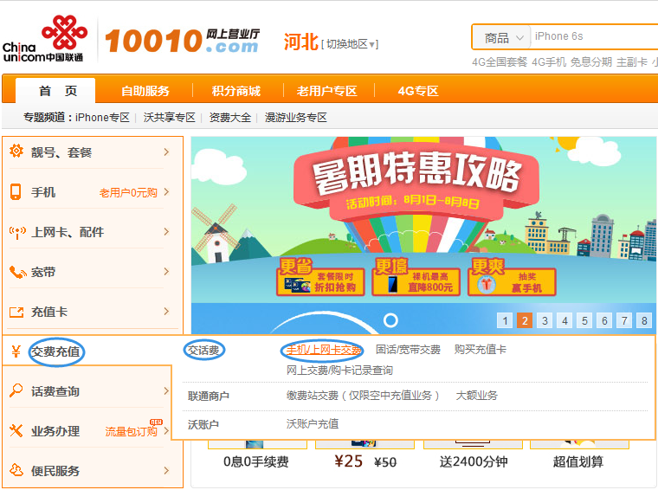658x490 pixels.
Task: Click the 更省 套餐限时折扣抢购 banner button
Action: (x=320, y=277)
